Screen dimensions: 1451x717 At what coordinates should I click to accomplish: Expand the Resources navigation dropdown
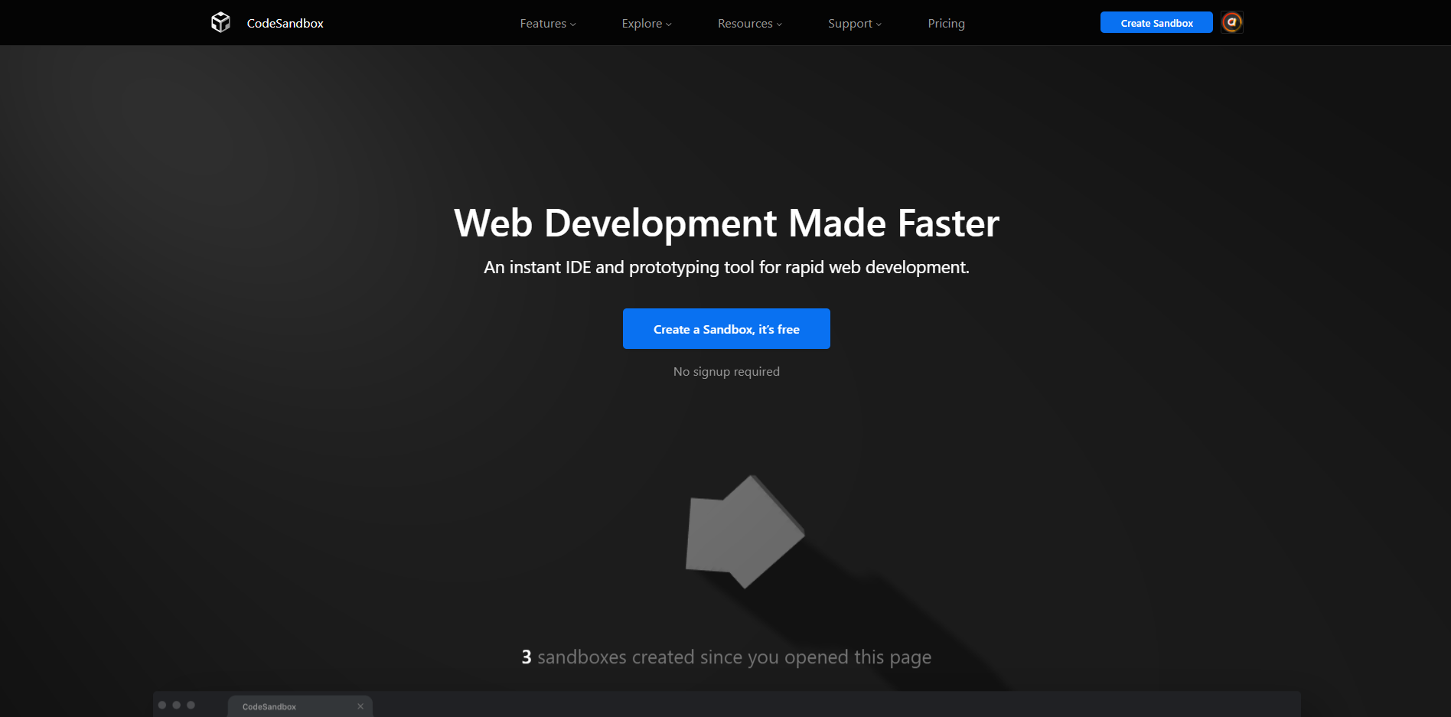pos(749,24)
